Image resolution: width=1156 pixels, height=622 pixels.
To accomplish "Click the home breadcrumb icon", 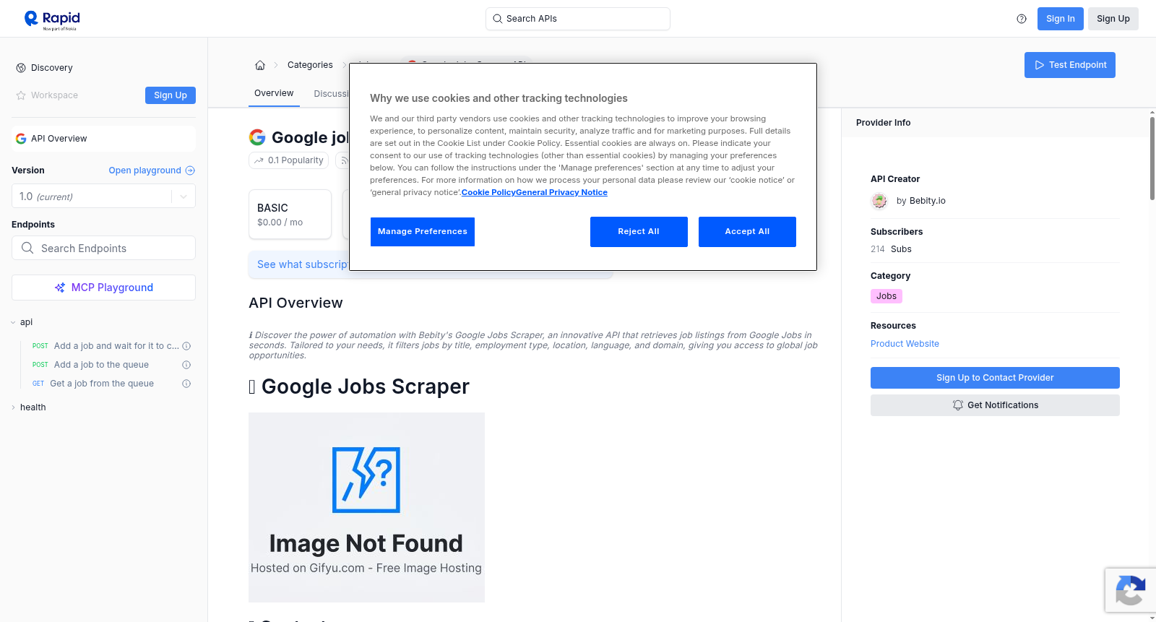I will 260,65.
